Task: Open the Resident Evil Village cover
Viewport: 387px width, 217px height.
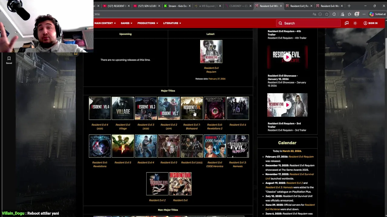Action: click(123, 108)
